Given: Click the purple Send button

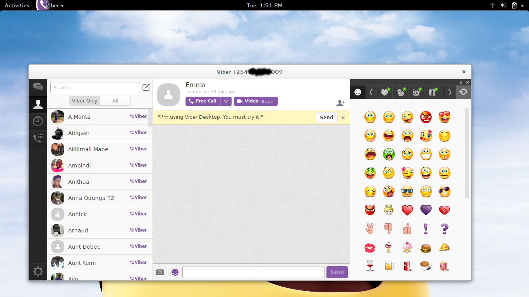Looking at the screenshot, I should (x=337, y=272).
